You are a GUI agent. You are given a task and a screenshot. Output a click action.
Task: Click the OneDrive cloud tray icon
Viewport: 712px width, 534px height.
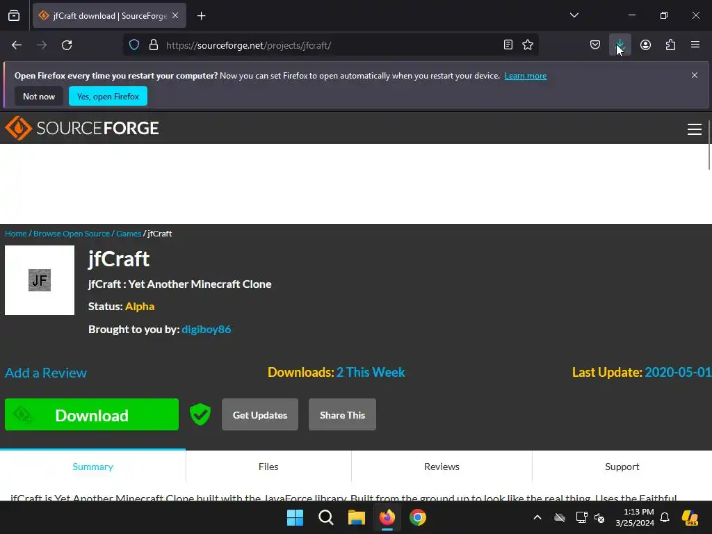pyautogui.click(x=560, y=517)
